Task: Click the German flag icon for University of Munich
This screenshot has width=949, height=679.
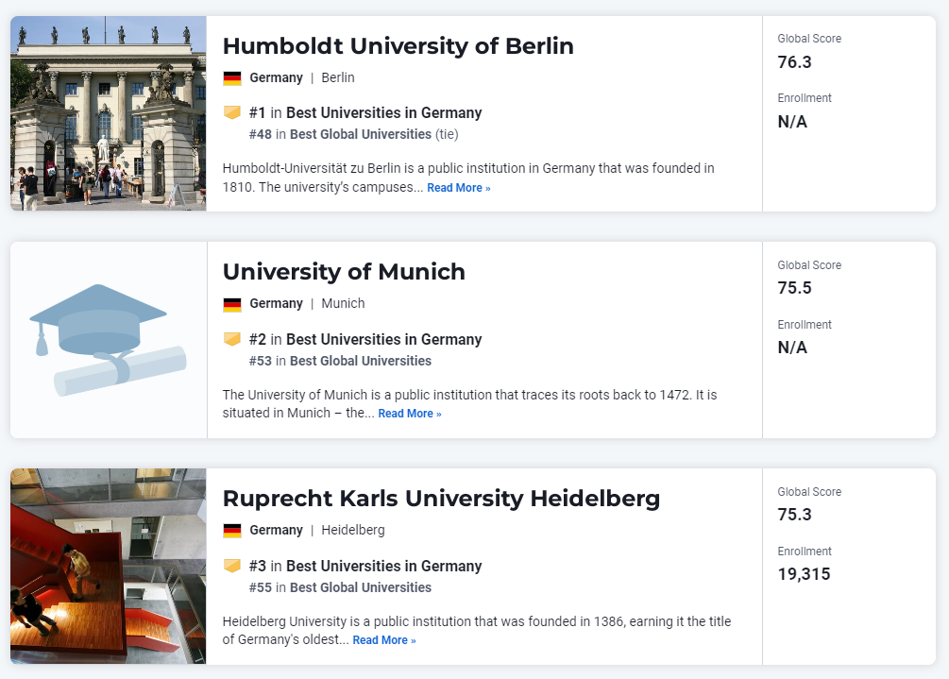Action: pos(231,304)
